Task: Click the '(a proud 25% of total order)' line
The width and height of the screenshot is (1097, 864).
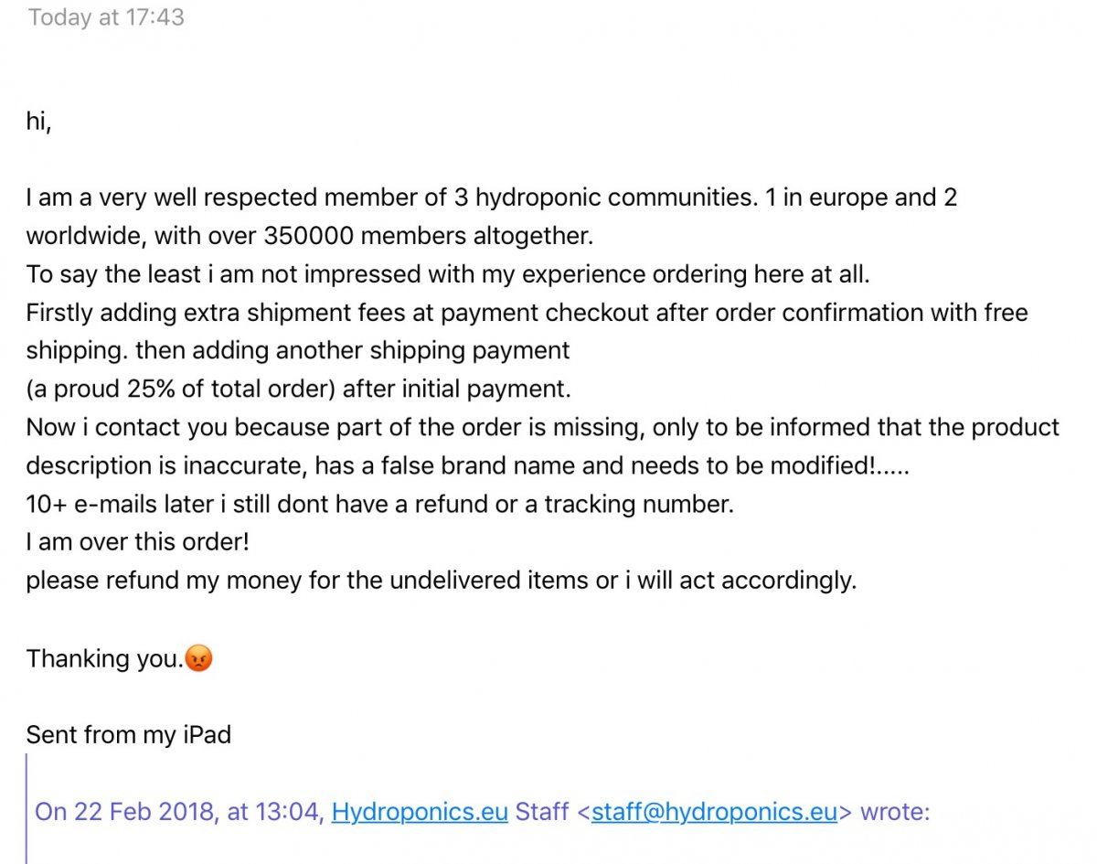Action: click(x=298, y=389)
